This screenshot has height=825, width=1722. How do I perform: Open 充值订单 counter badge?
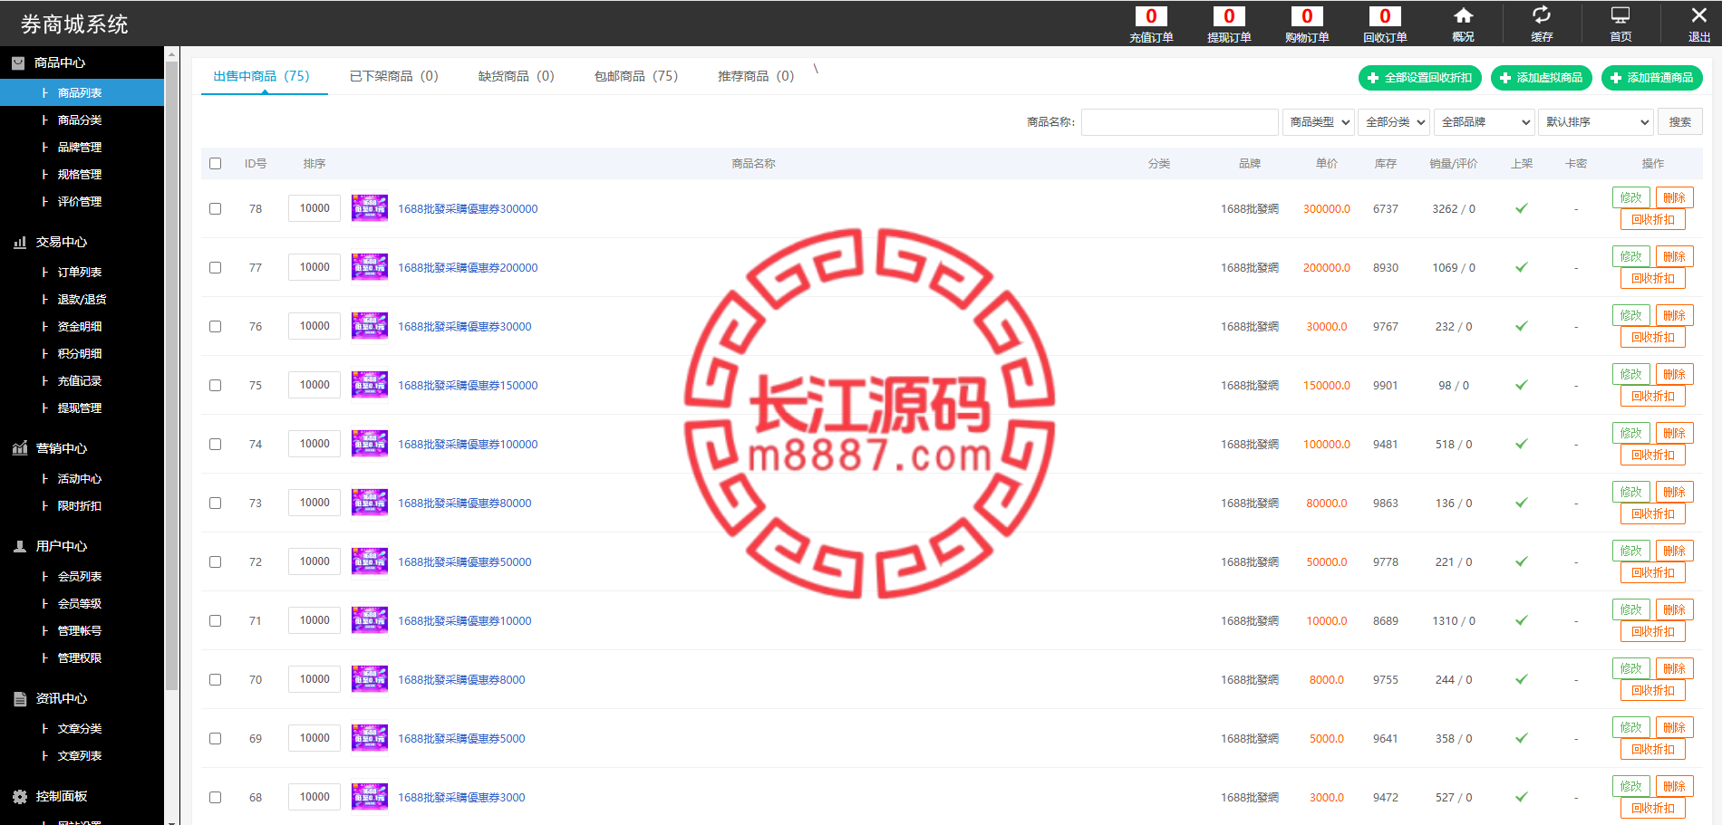1151,16
